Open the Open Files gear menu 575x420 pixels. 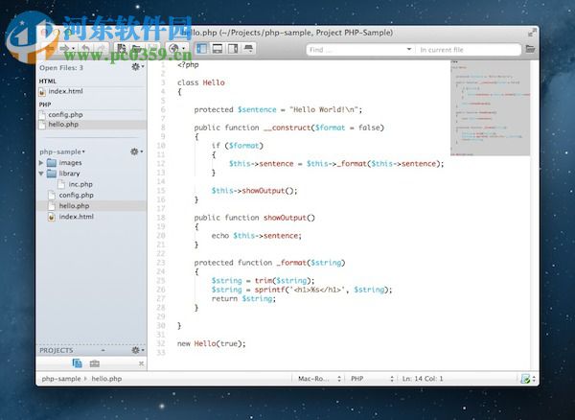[x=137, y=68]
